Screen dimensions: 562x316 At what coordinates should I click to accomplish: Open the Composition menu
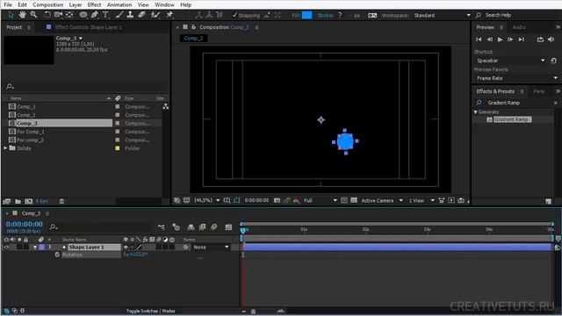point(48,4)
